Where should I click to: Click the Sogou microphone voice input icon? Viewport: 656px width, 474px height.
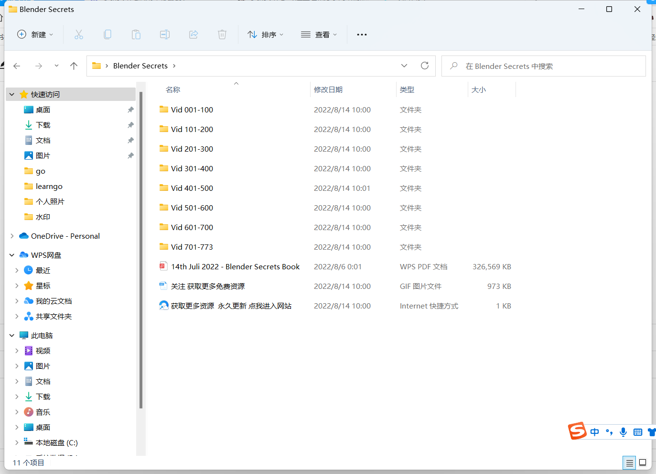pos(623,432)
